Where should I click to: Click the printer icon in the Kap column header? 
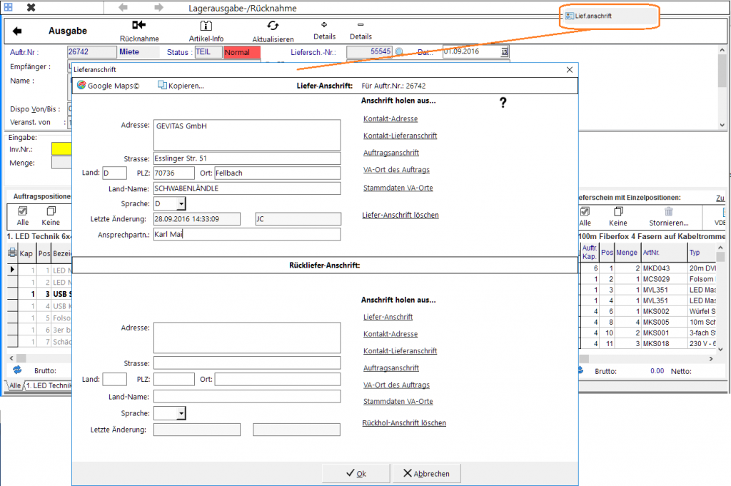pyautogui.click(x=12, y=253)
